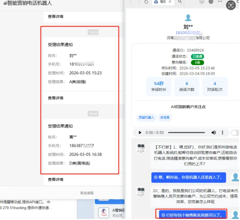The width and height of the screenshot is (240, 220).
Task: Play the voice message 你是机器人还是真人了
Action: pyautogui.click(x=189, y=177)
